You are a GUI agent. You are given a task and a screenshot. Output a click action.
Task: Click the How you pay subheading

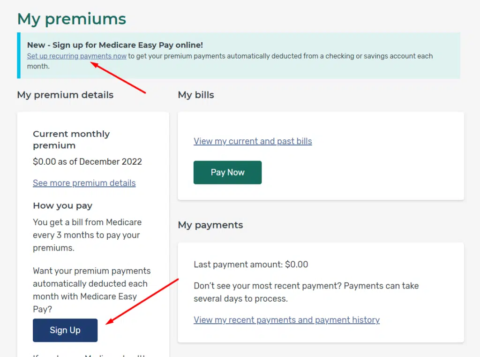pyautogui.click(x=62, y=205)
